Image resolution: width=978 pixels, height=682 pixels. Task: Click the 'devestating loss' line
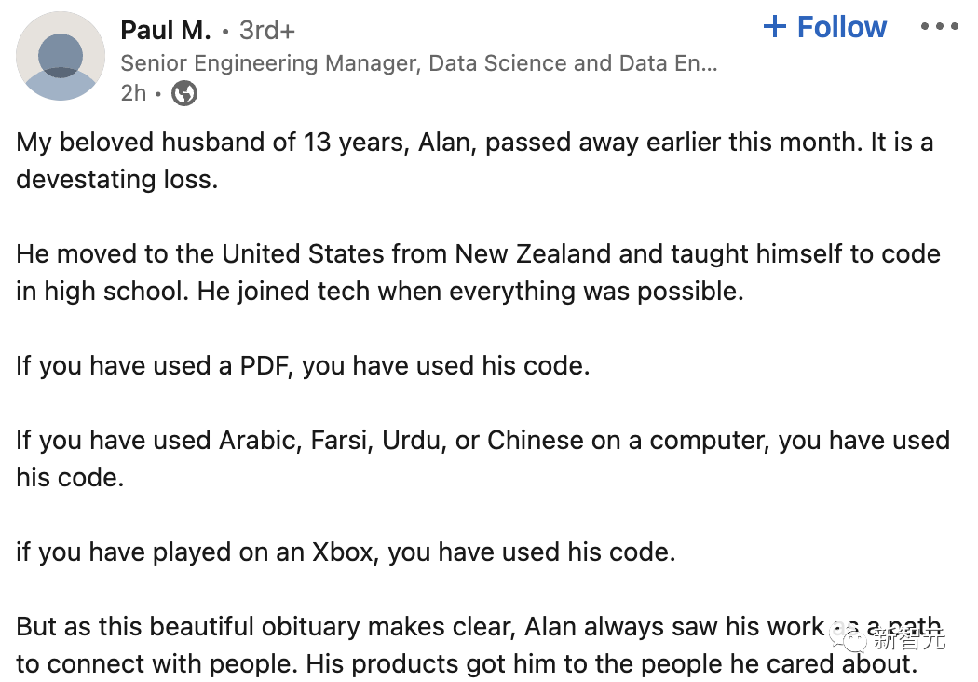point(116,179)
